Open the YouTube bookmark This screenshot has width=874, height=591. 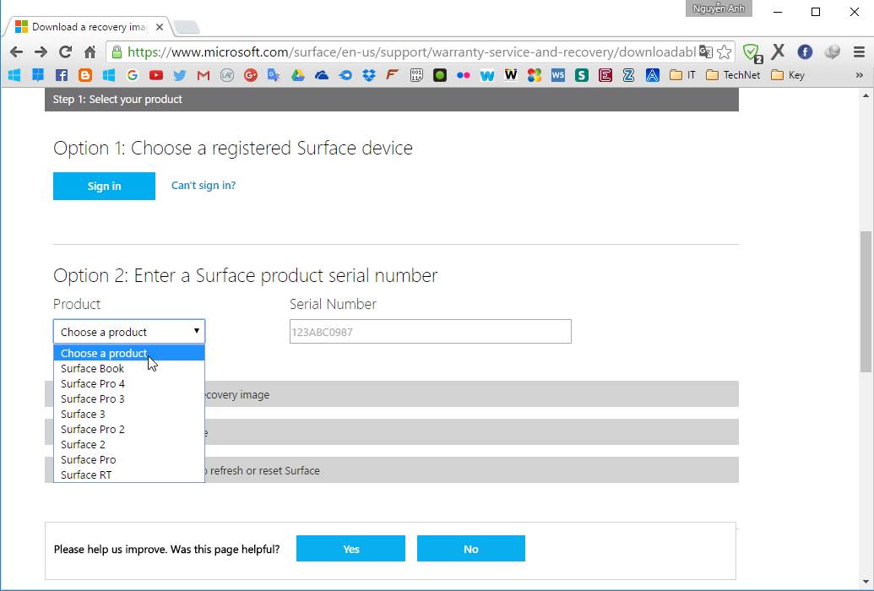(x=156, y=75)
